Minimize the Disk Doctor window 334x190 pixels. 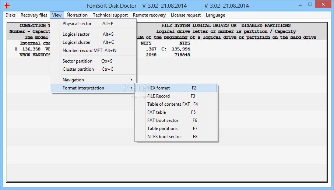300,5
